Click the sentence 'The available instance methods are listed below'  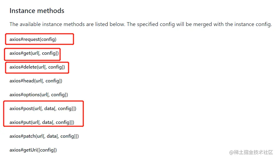pyautogui.click(x=67, y=24)
